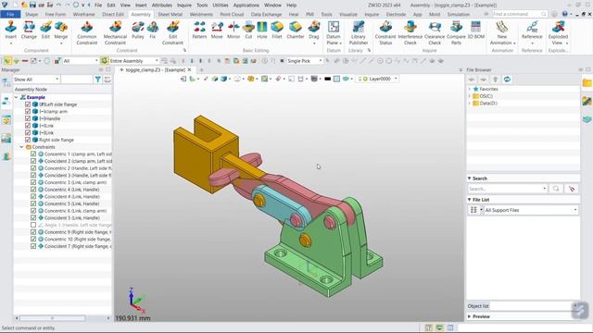The height and width of the screenshot is (333, 593).
Task: Uncheck the Left side flange component
Action: pos(28,105)
